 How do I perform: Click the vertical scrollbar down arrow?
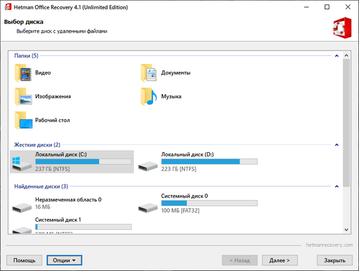[x=346, y=230]
